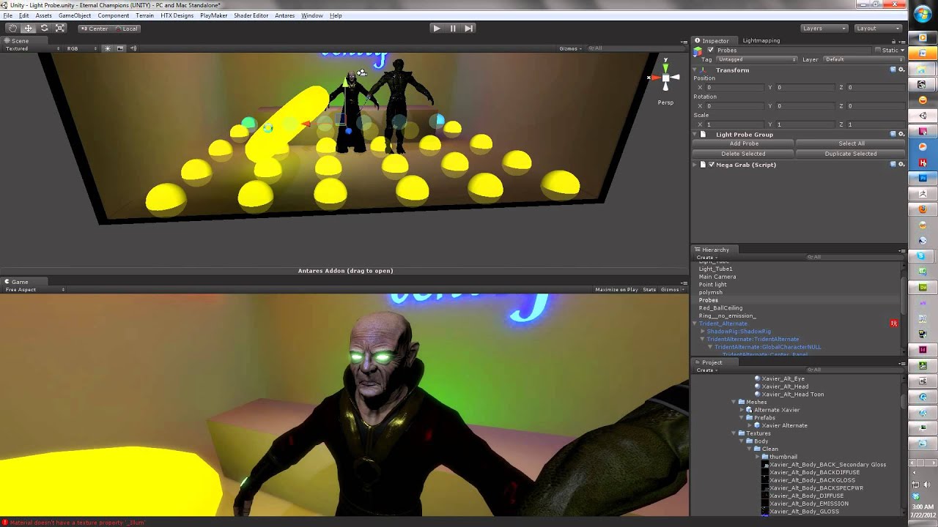Open the Textured draw mode dropdown
Screen dimensions: 938x527
coord(33,48)
